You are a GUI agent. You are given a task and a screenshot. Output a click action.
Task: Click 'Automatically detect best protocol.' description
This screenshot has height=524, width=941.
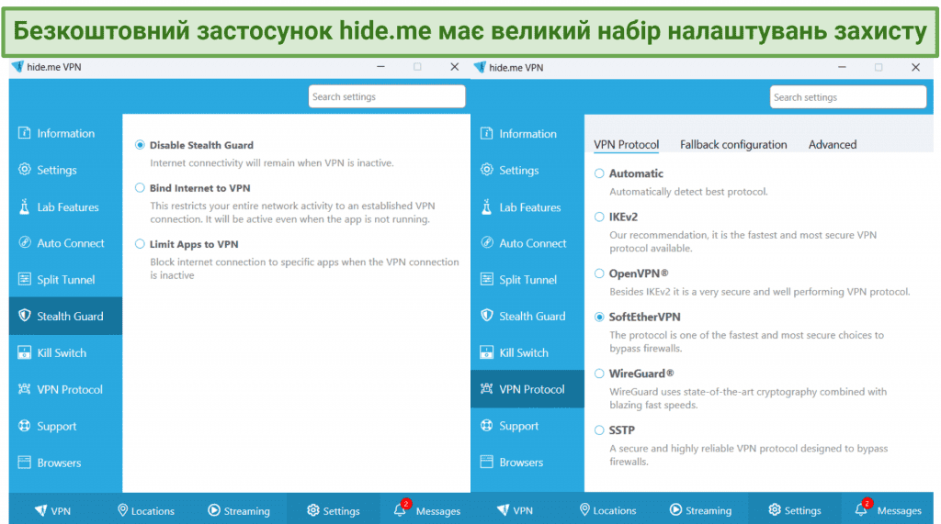coord(688,192)
